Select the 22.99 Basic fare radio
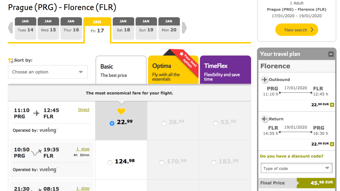 point(112,123)
